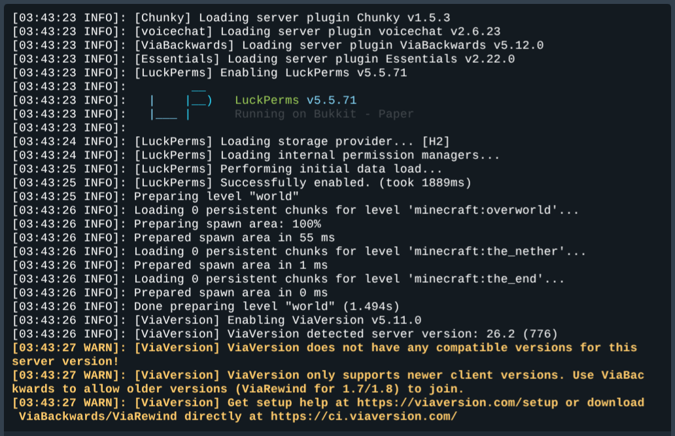Select 'Loading internal permission managers...' line
675x436 pixels.
click(256, 156)
